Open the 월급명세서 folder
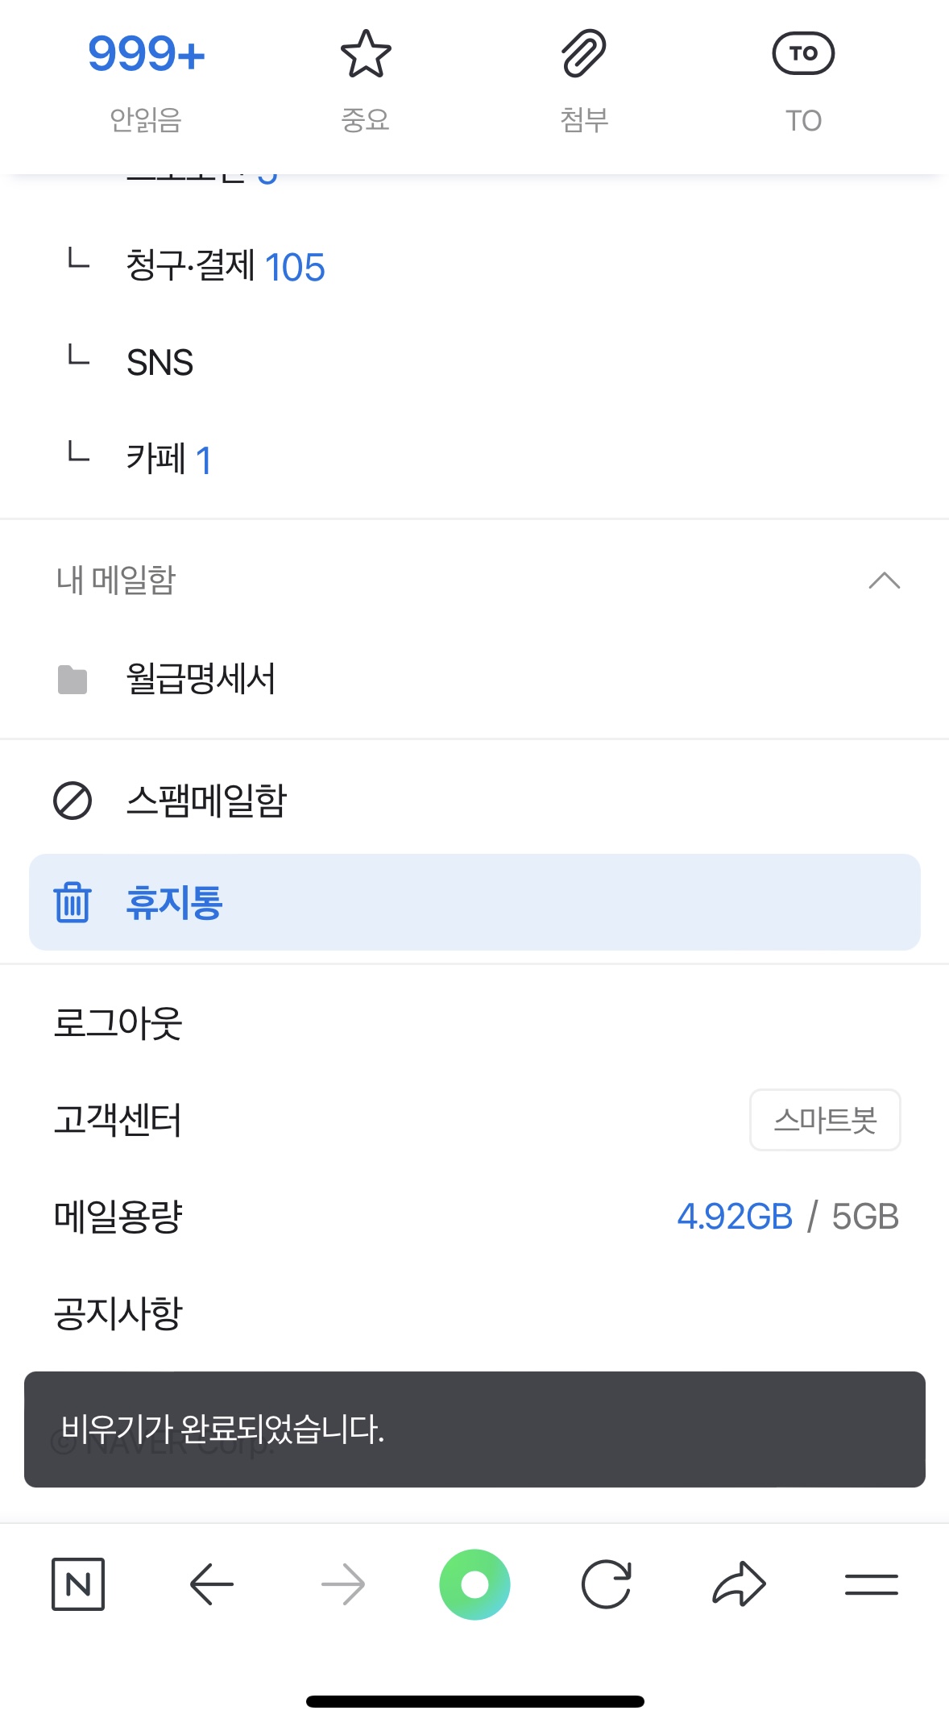 point(201,679)
